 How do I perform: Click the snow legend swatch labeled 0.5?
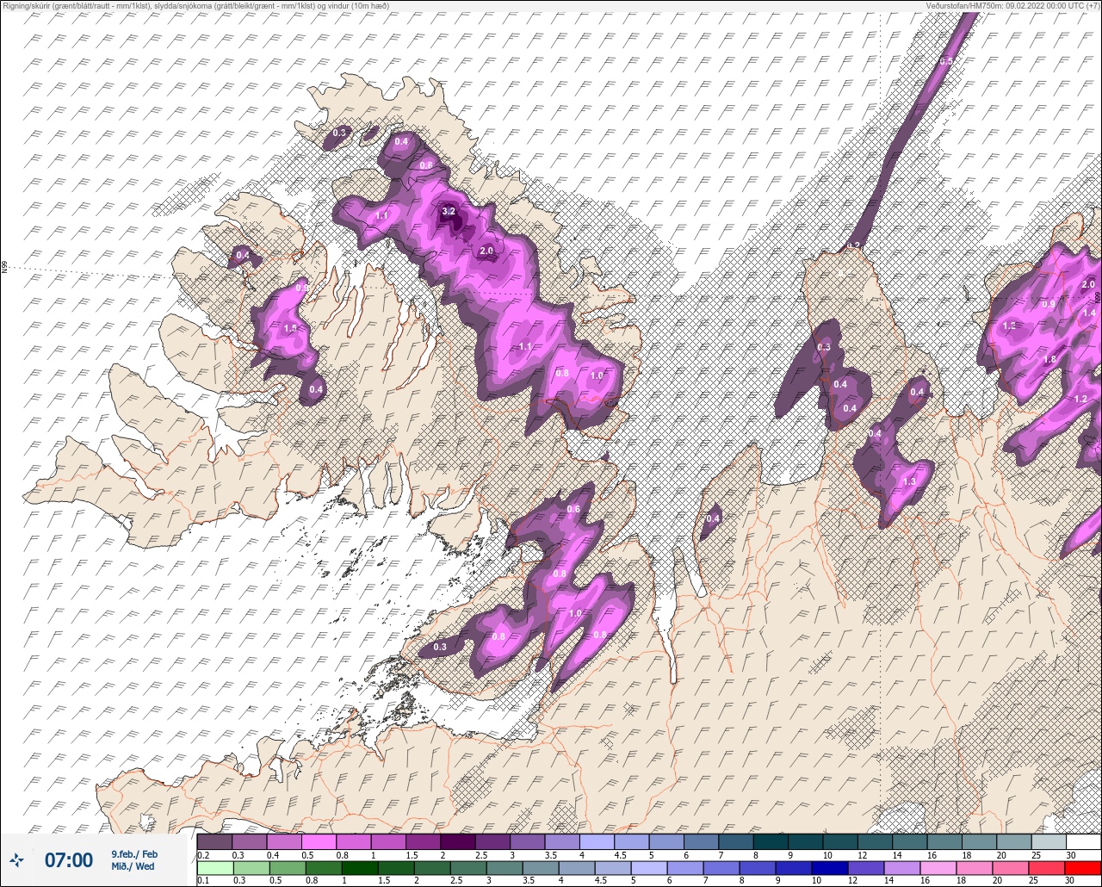point(319,841)
